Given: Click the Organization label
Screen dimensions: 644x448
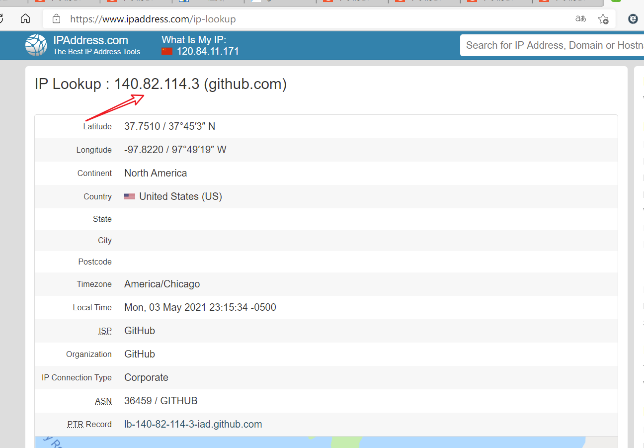Looking at the screenshot, I should [x=89, y=354].
